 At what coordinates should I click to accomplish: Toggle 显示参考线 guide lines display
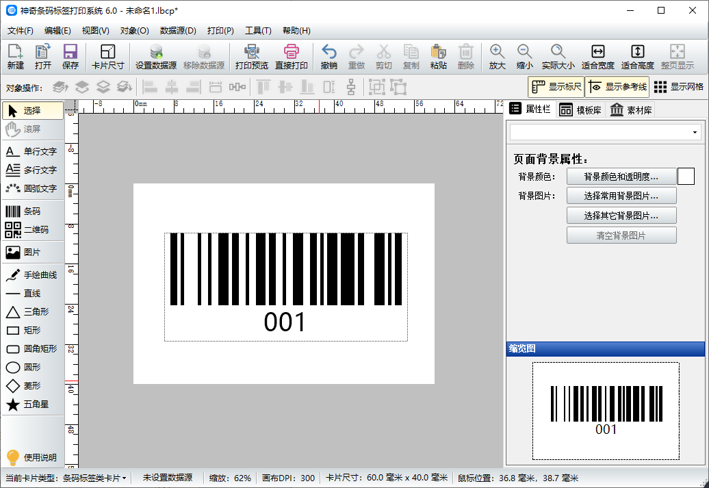[617, 87]
